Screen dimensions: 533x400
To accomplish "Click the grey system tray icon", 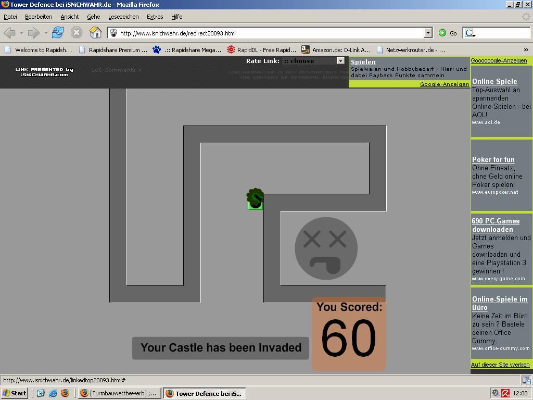I will (x=496, y=393).
